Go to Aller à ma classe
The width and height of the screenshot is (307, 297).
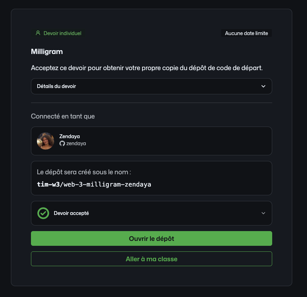point(152,259)
